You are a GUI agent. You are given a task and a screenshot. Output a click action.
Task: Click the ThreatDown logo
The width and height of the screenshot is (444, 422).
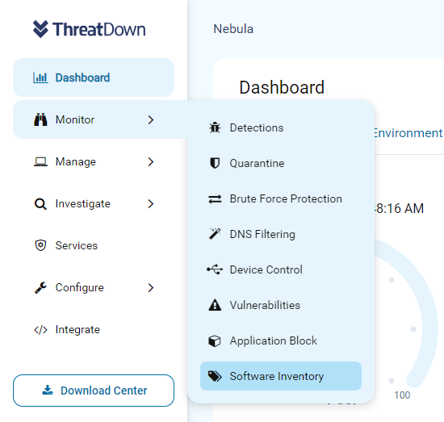pos(89,29)
